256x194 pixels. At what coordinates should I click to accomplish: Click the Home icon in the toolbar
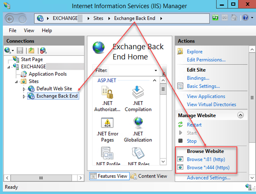click(x=234, y=18)
